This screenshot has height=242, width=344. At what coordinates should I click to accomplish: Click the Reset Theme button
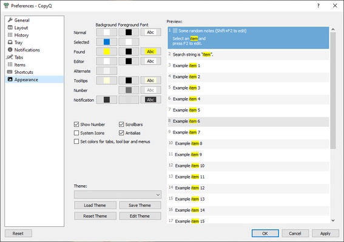pos(95,216)
